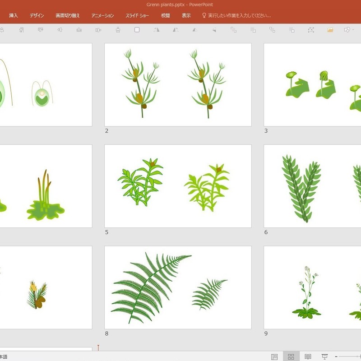Open the 校閲 (Review) tab

[166, 15]
